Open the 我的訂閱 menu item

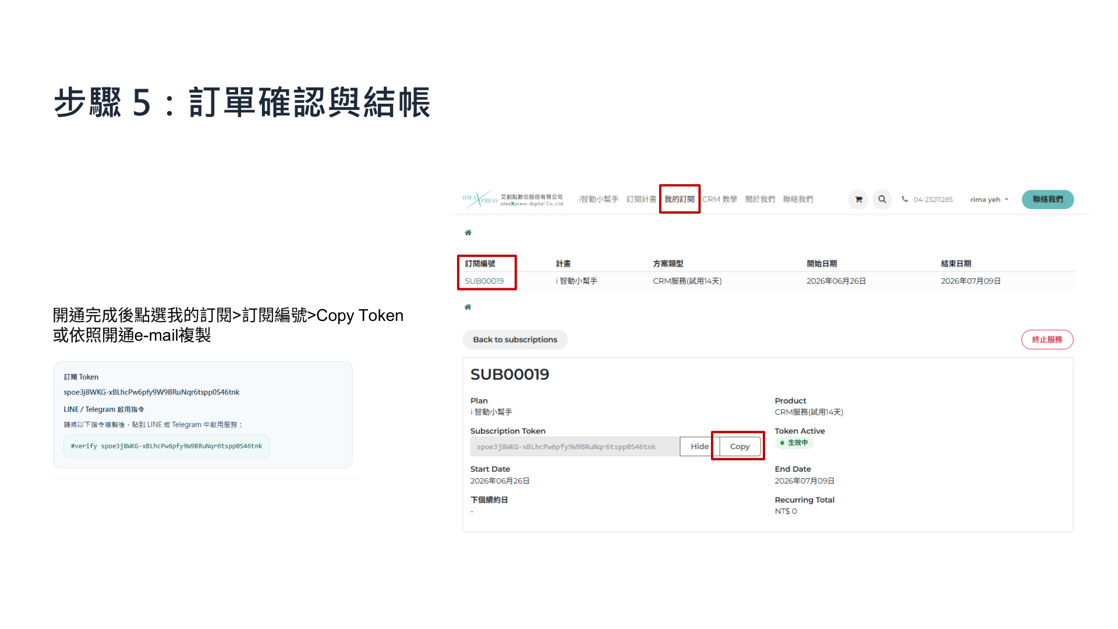point(680,199)
